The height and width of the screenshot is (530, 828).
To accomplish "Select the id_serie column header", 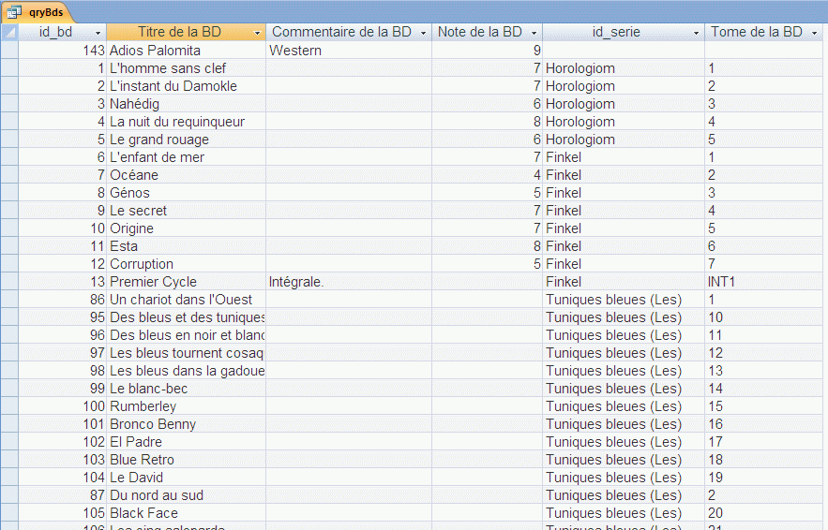I will click(x=616, y=32).
